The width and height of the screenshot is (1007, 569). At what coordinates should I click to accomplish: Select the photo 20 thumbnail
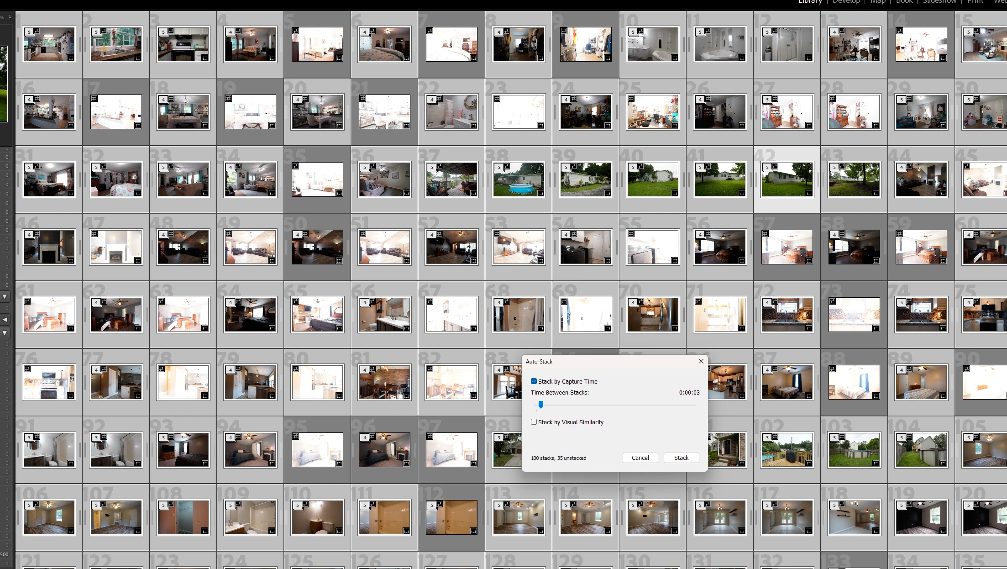click(x=317, y=112)
